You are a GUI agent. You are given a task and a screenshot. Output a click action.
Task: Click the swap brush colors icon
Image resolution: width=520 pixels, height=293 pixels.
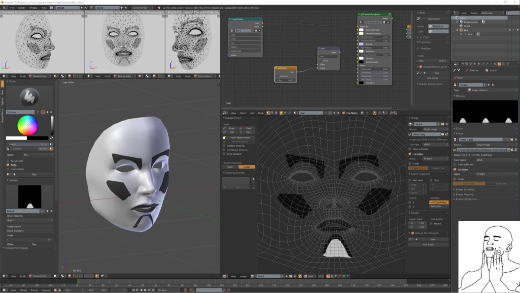(52, 138)
